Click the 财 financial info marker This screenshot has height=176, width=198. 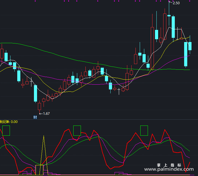35,117
